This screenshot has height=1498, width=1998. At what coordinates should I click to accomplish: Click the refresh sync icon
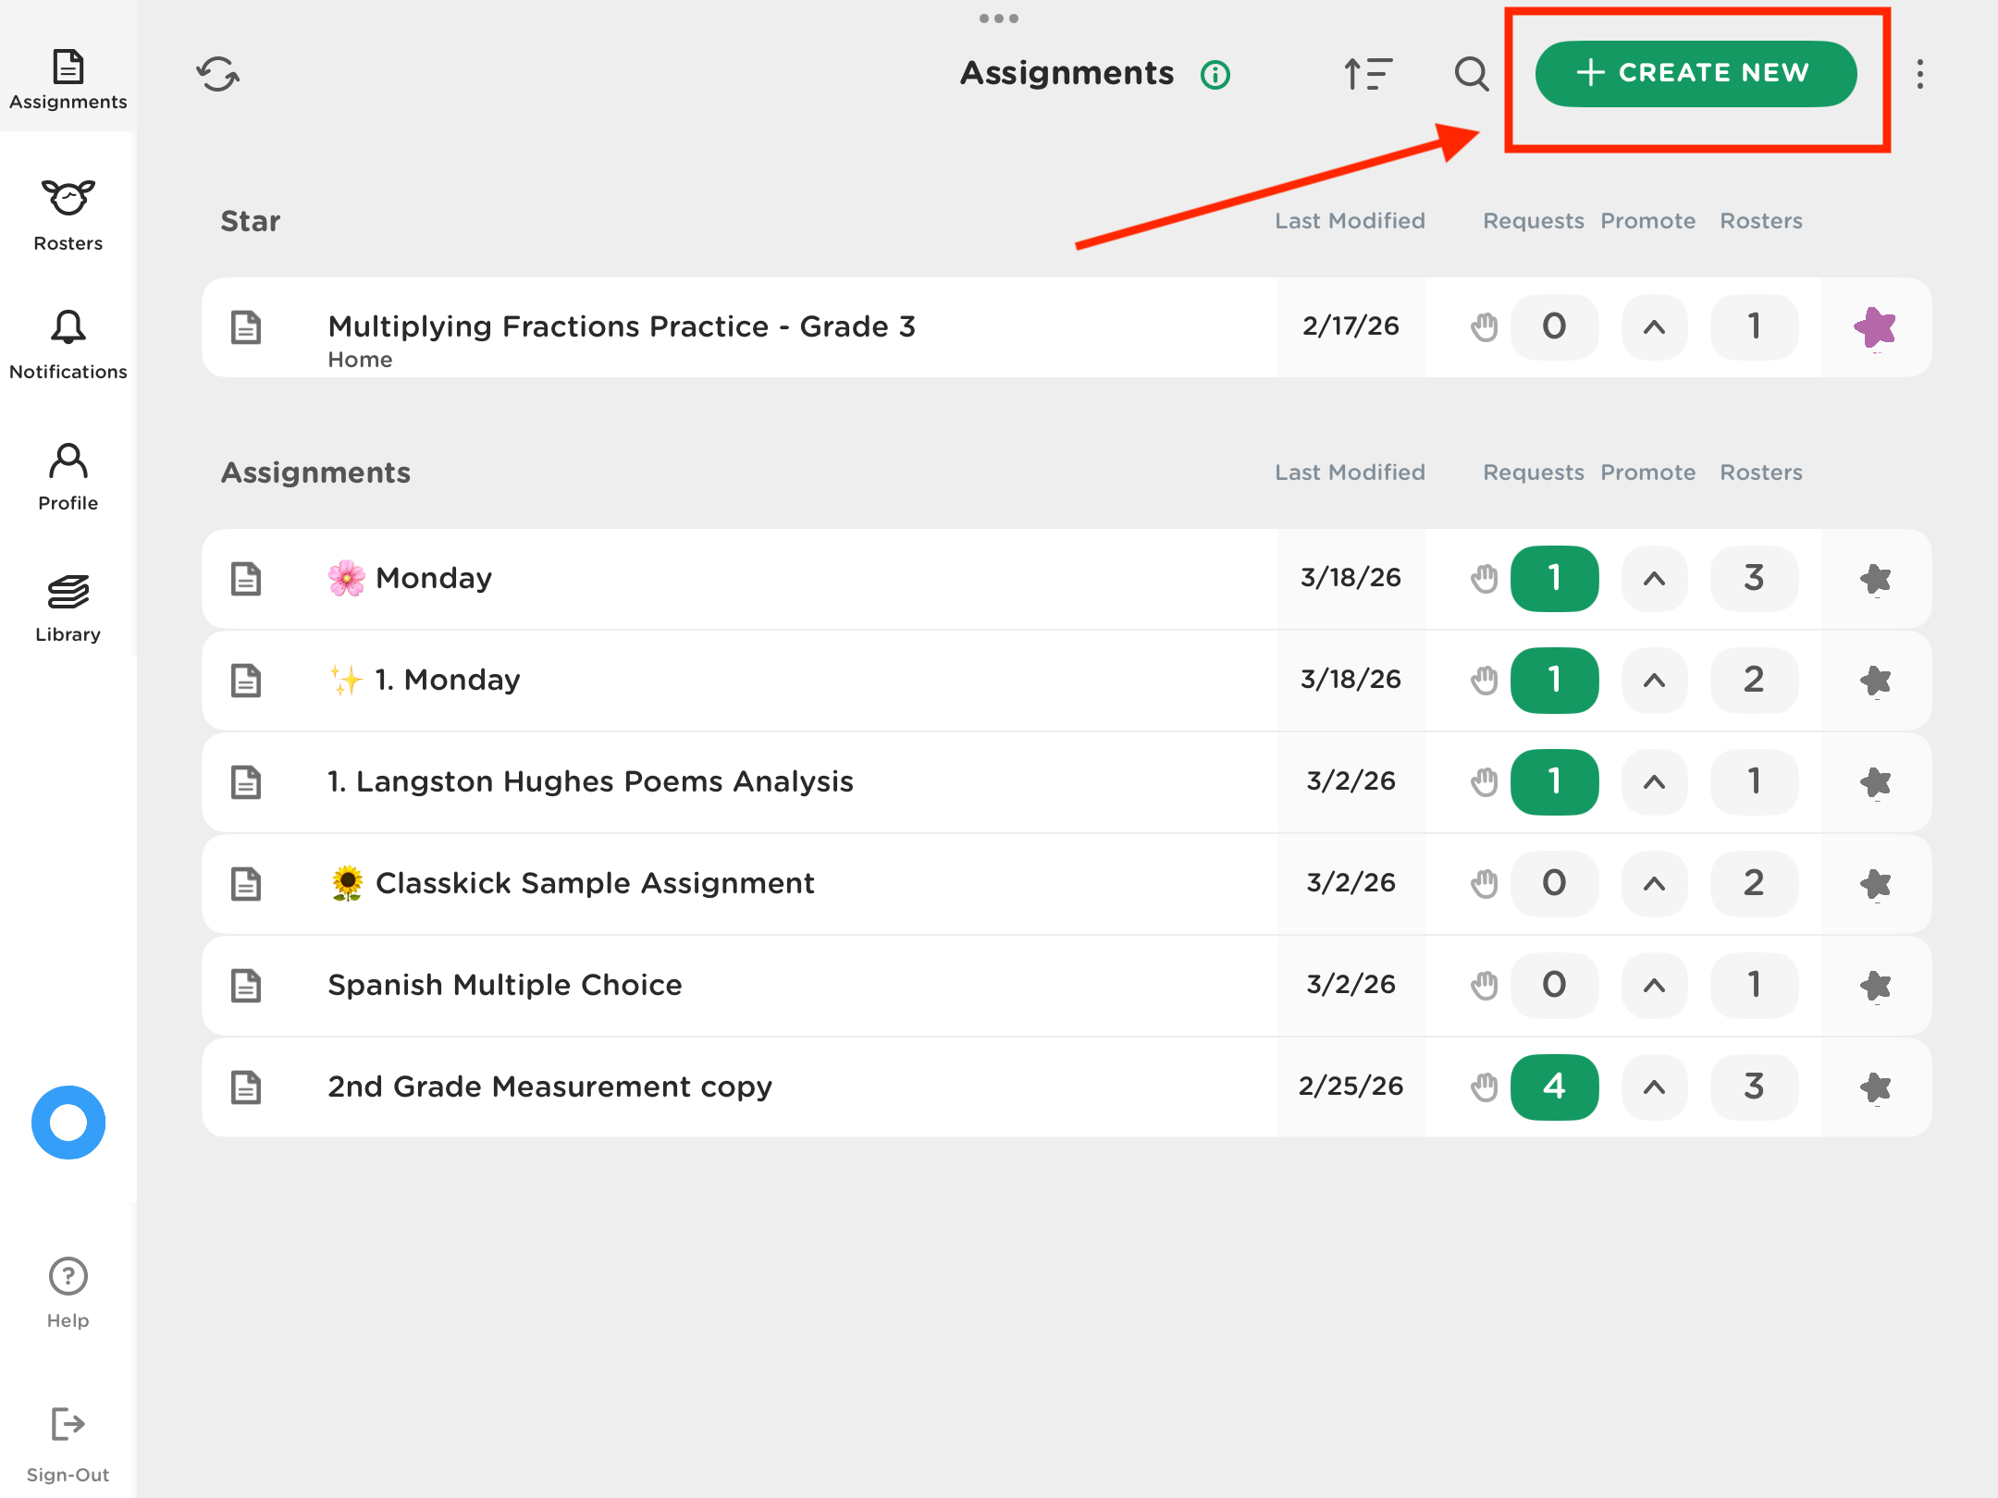click(217, 74)
